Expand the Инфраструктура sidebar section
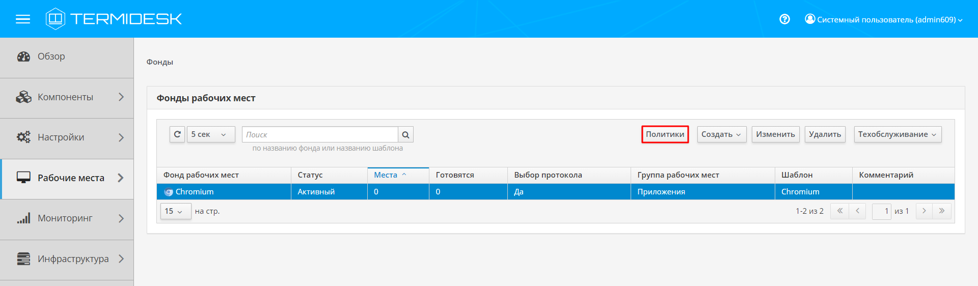This screenshot has height=286, width=978. tap(67, 260)
